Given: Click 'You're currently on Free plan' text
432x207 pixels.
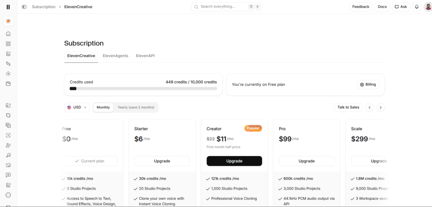Looking at the screenshot, I should 259,85.
